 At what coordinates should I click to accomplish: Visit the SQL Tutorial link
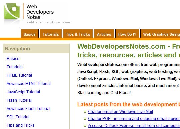pos(18,117)
